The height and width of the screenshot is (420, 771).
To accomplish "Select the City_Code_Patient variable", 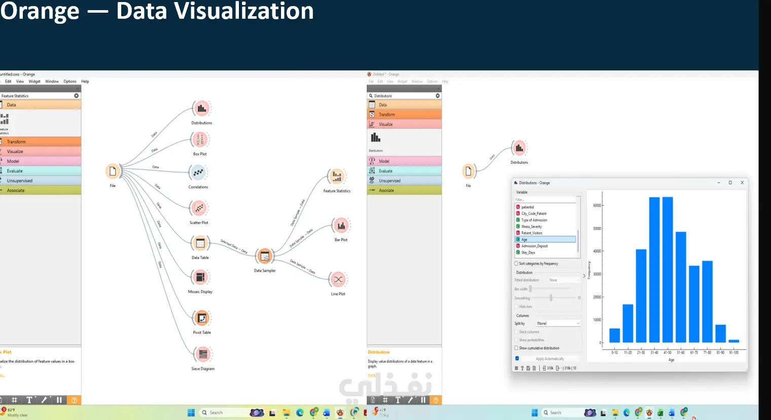I will (x=546, y=214).
